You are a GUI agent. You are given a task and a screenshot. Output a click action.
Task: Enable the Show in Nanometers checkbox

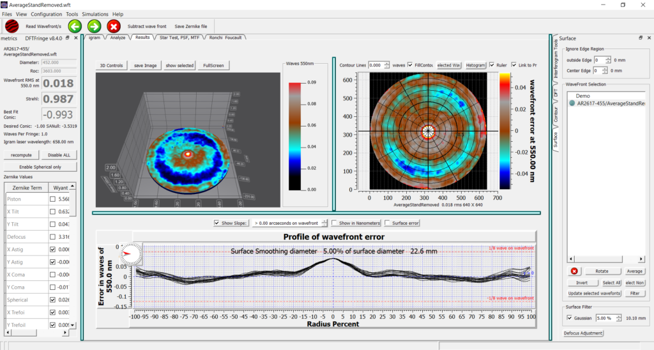pyautogui.click(x=334, y=223)
